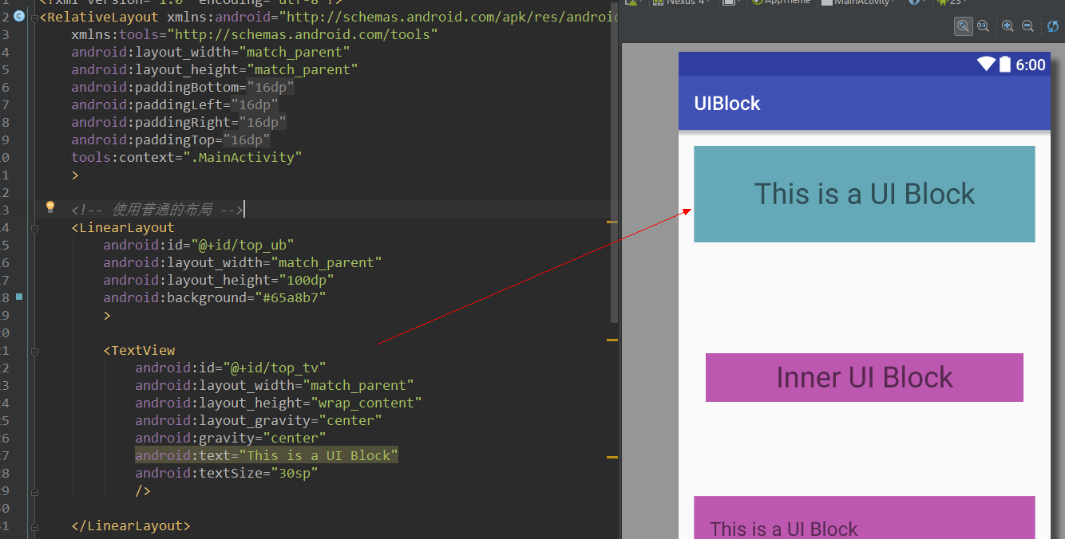This screenshot has height=539, width=1065.
Task: Select the bottom purple 'This is a UI Block'
Action: coord(864,517)
